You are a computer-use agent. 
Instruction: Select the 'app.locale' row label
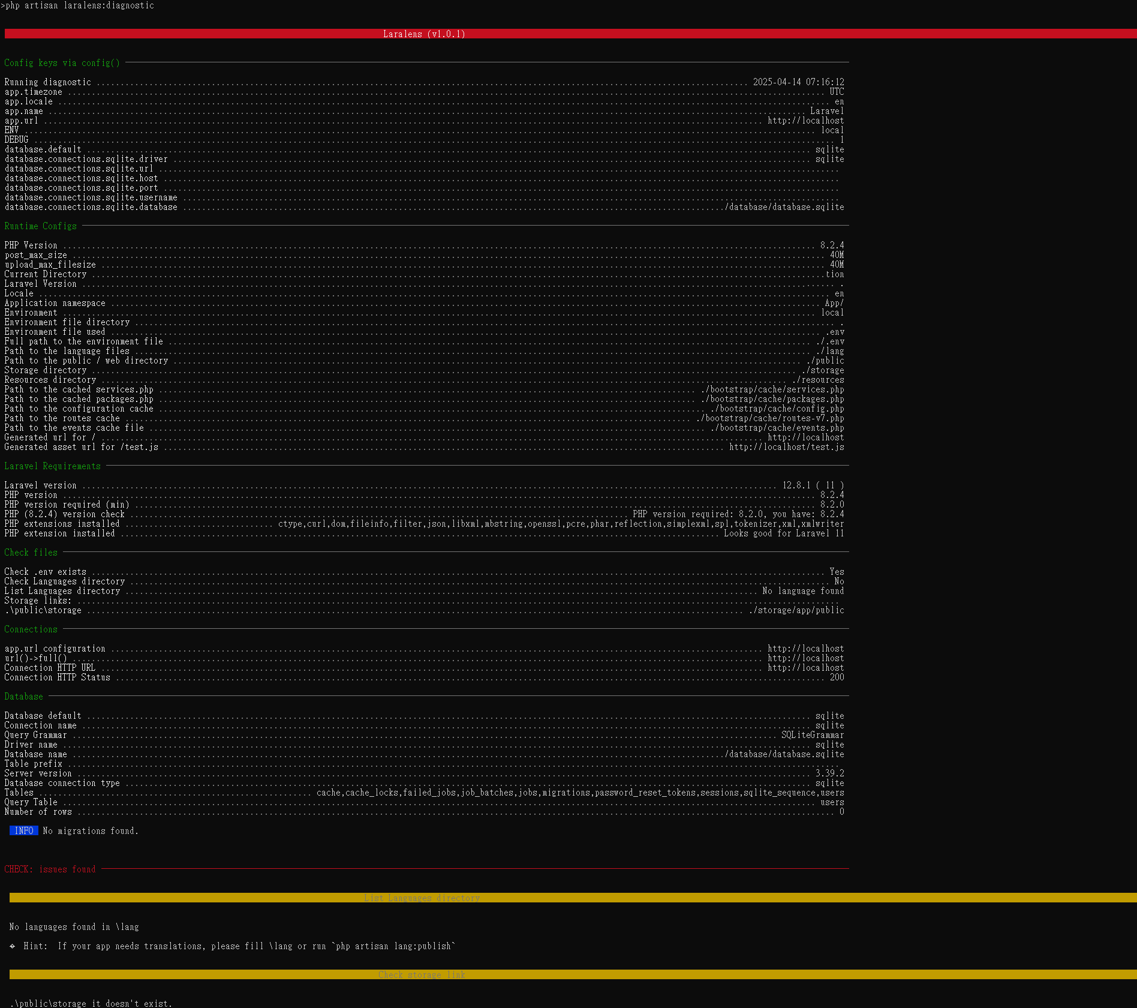click(x=29, y=101)
